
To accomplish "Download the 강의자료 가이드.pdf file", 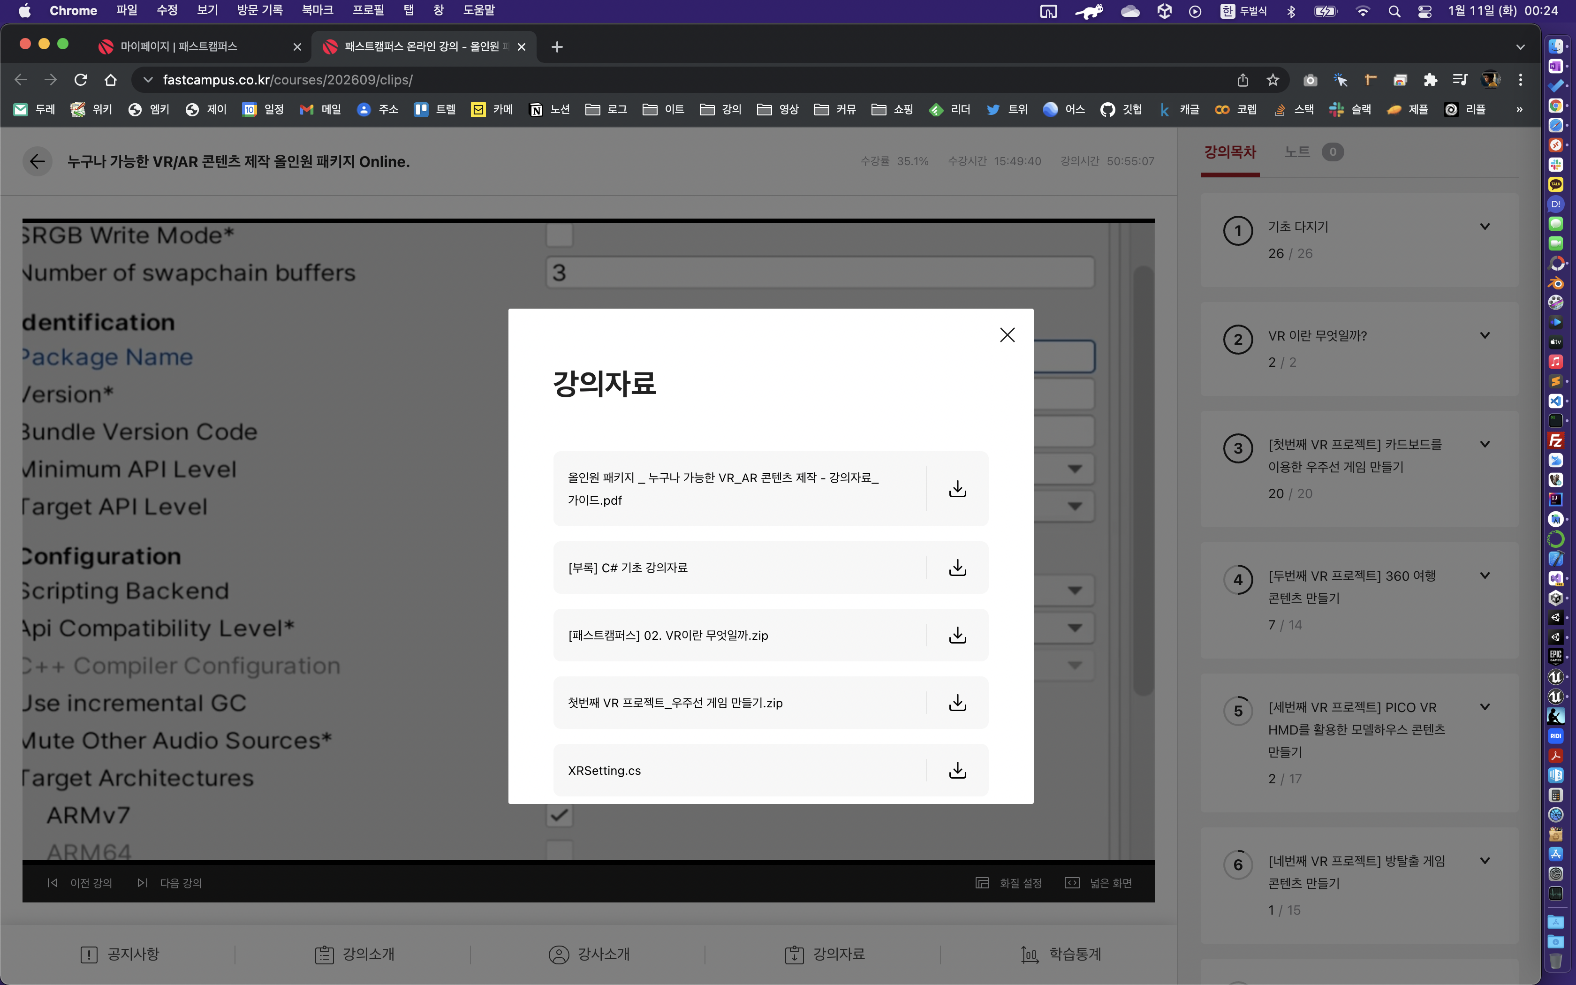I will coord(957,489).
